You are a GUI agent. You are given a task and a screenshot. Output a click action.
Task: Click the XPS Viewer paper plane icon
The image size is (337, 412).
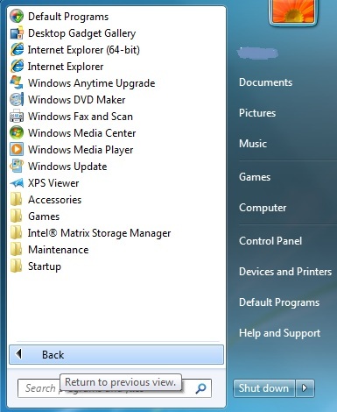click(x=17, y=183)
